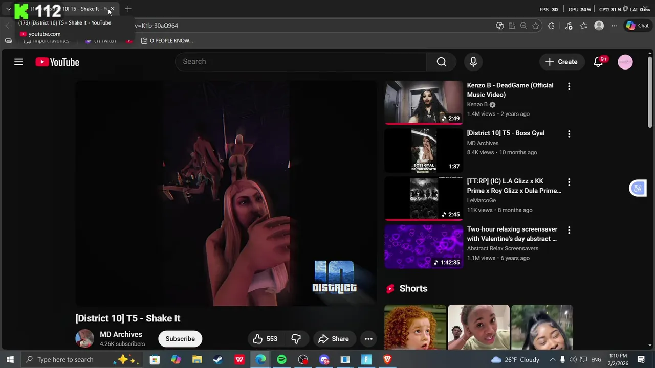
Task: Click the Windows taskbar search box
Action: 82,360
